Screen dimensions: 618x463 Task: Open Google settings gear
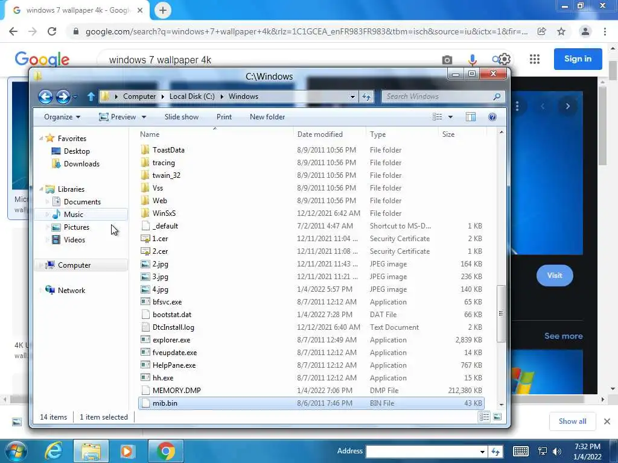tap(505, 60)
